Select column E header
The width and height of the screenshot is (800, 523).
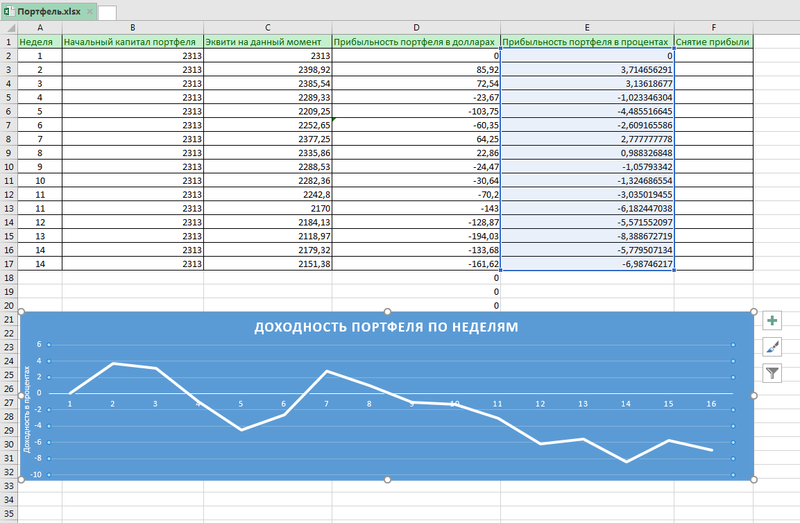coord(587,27)
